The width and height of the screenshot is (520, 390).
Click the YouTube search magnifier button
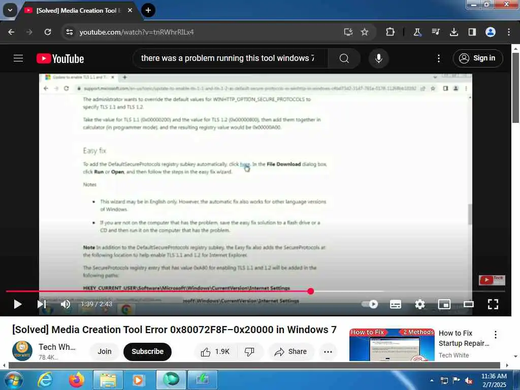[344, 58]
